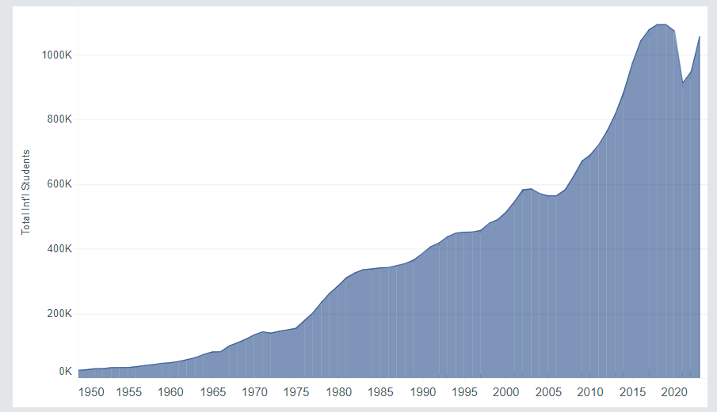Select the 2000 label on the year axis
Viewport: 717px width, 412px height.
[506, 392]
